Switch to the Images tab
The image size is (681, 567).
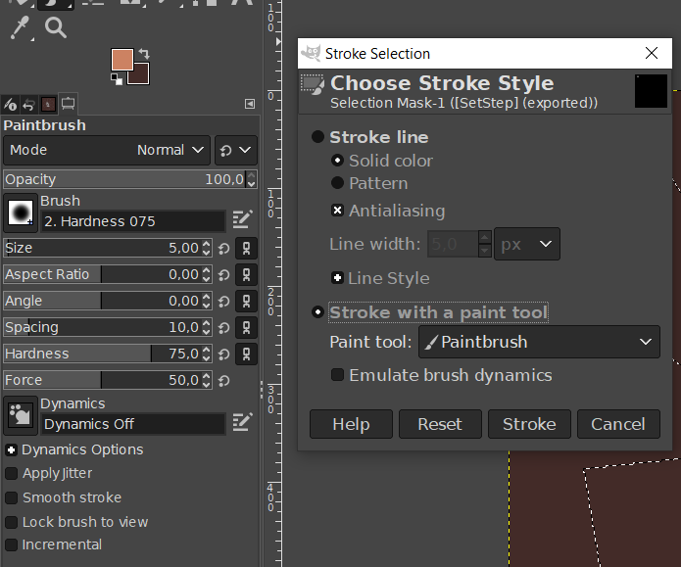click(x=48, y=104)
